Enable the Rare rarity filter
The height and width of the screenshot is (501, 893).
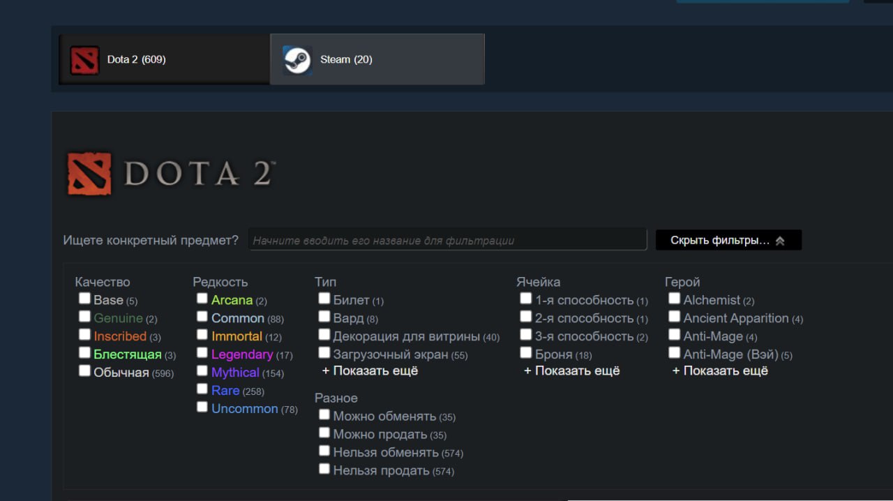202,389
